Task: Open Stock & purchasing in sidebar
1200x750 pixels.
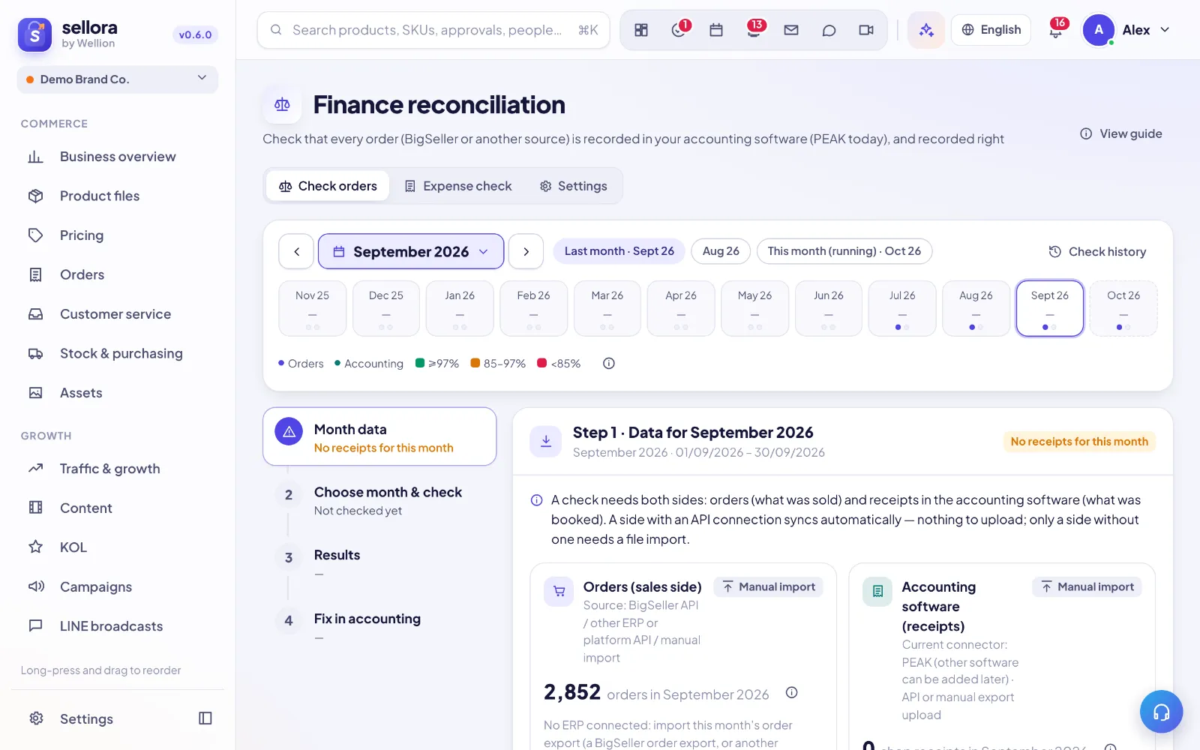Action: [x=118, y=353]
